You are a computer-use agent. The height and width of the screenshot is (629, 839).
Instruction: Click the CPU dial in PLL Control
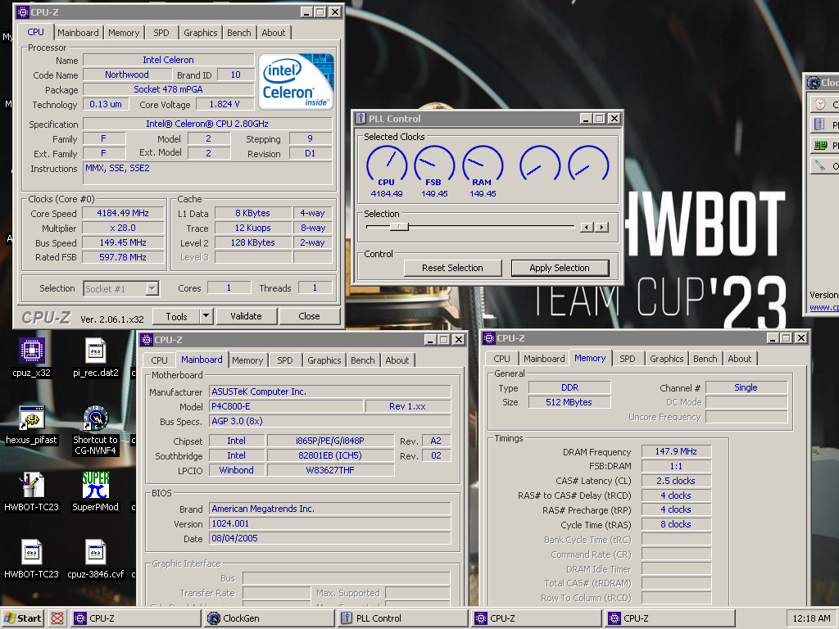point(387,165)
